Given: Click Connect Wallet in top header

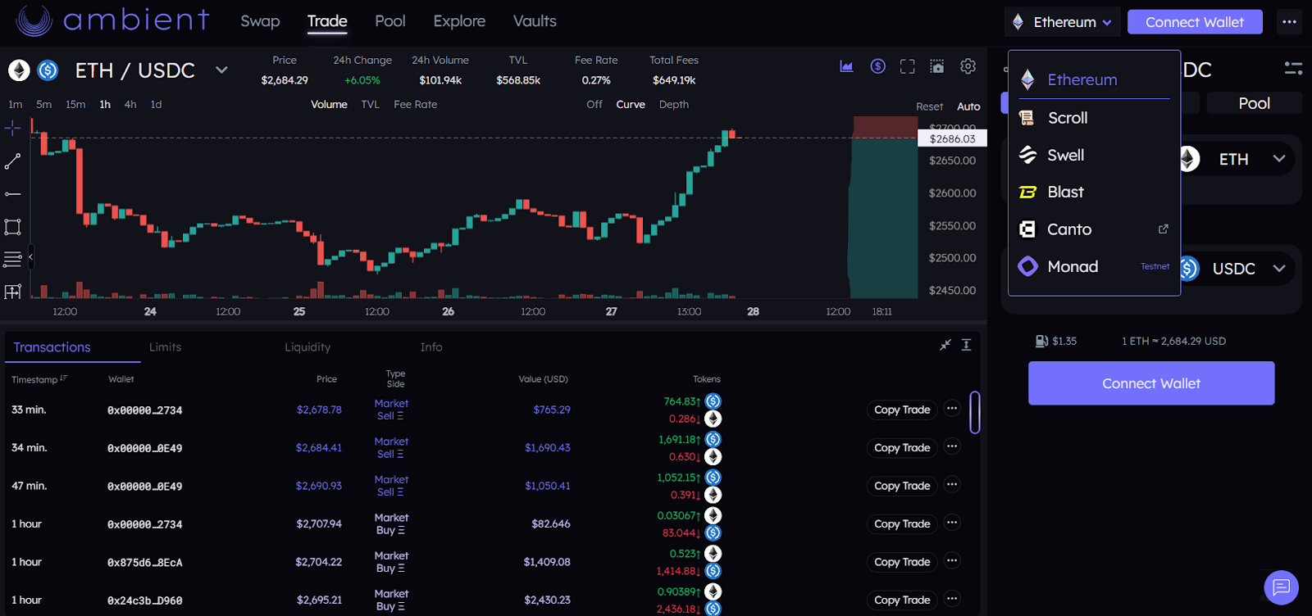Looking at the screenshot, I should pyautogui.click(x=1195, y=22).
